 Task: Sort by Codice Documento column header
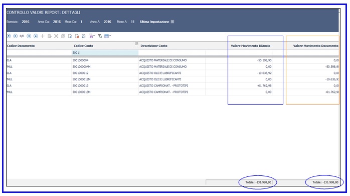(21, 46)
